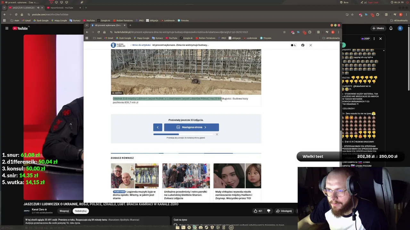Dismiss the scroll hint progress bar
Viewport: 410px width, 230px height.
tap(217, 134)
